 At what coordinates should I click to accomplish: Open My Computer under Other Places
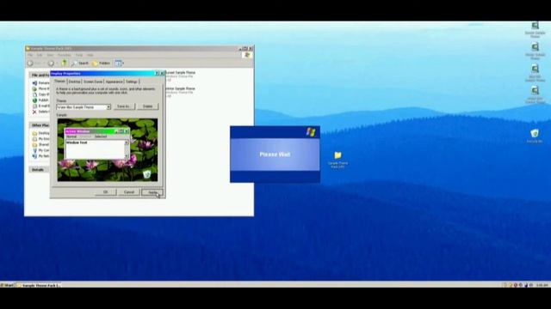click(x=40, y=150)
